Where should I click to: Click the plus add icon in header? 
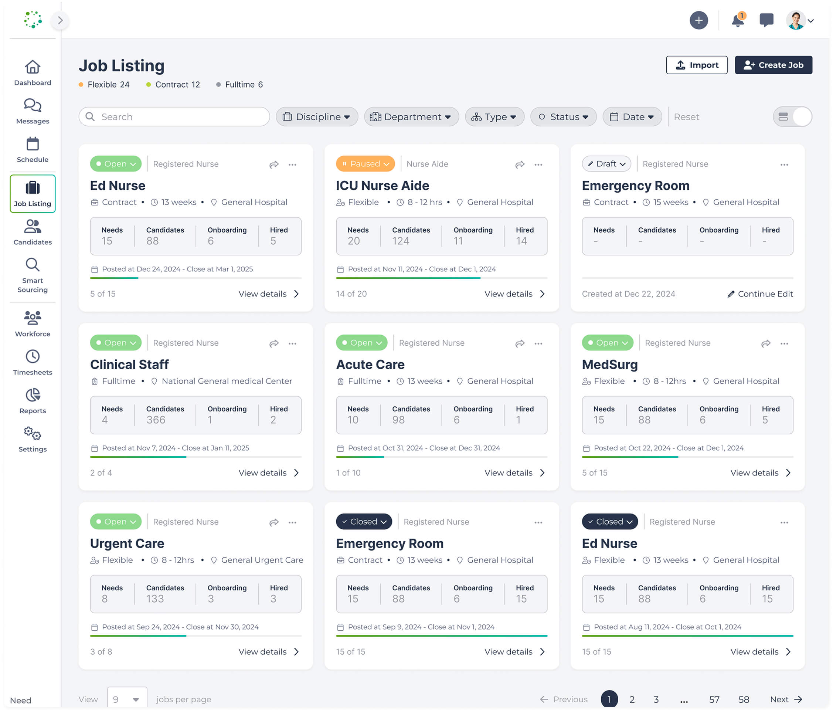click(699, 20)
